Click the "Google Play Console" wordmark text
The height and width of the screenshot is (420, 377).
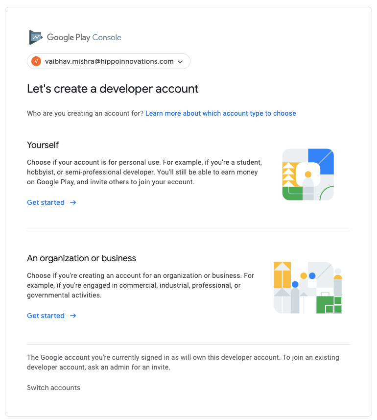click(84, 37)
